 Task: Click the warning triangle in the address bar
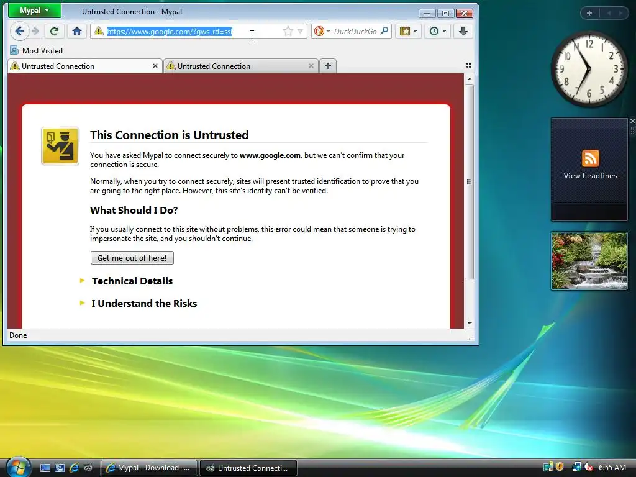coord(99,31)
